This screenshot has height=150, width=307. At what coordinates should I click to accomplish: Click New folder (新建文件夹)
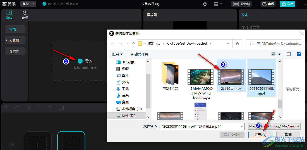[x=139, y=54]
